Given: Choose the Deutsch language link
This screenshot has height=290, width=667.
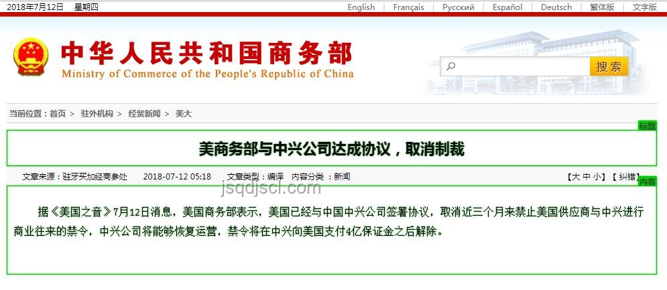Looking at the screenshot, I should (556, 7).
